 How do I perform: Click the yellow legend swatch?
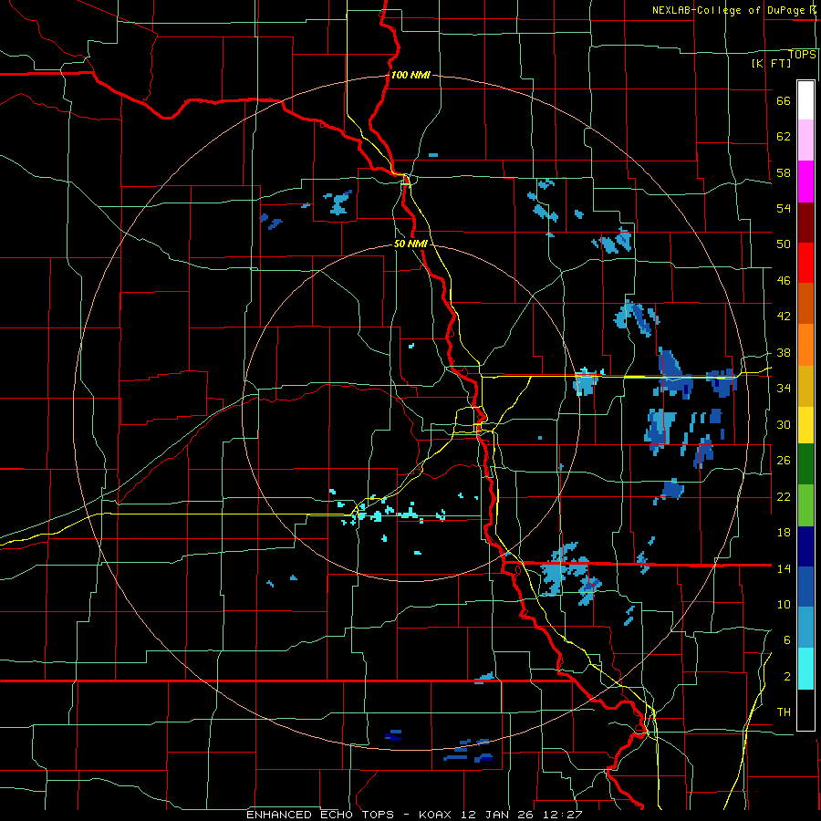coord(805,424)
